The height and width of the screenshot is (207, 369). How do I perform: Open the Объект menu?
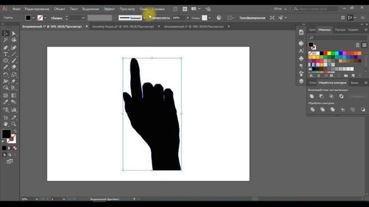click(x=59, y=9)
